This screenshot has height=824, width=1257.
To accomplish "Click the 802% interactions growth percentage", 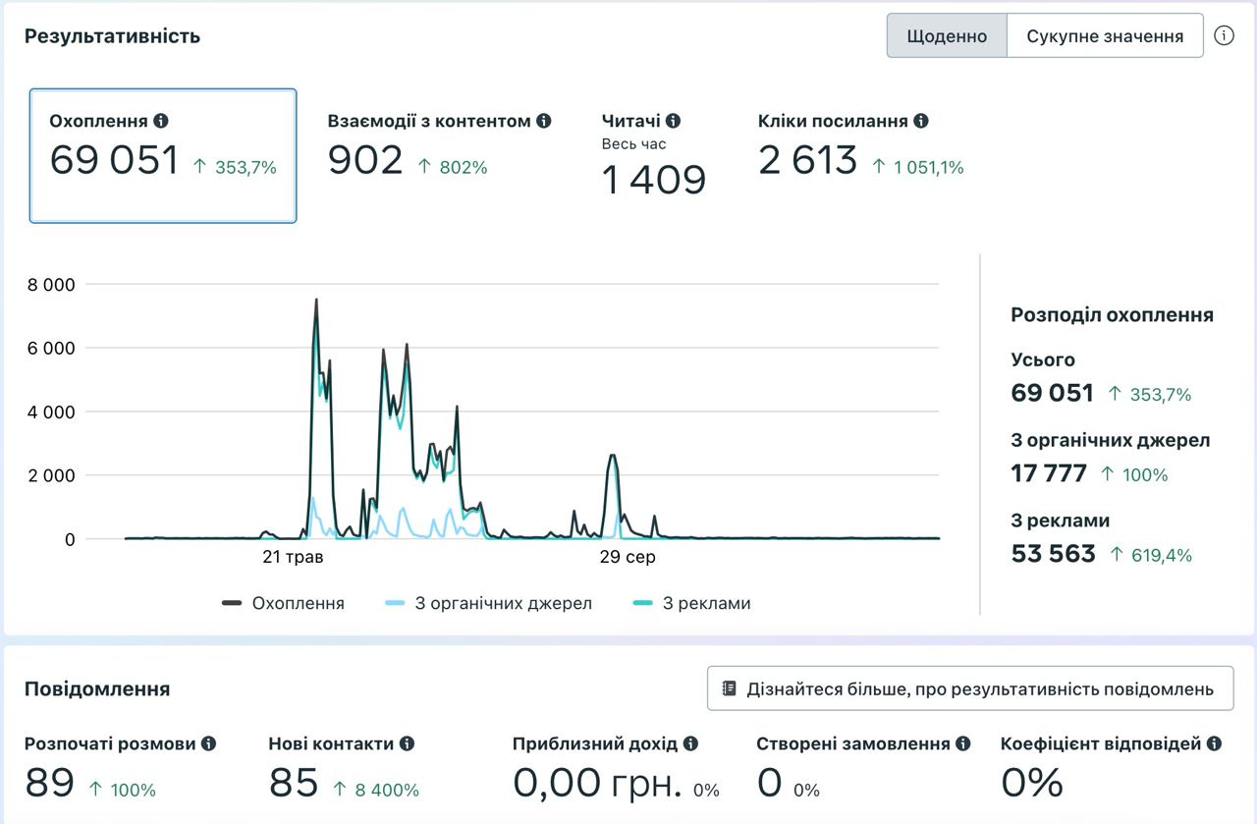I will point(463,168).
